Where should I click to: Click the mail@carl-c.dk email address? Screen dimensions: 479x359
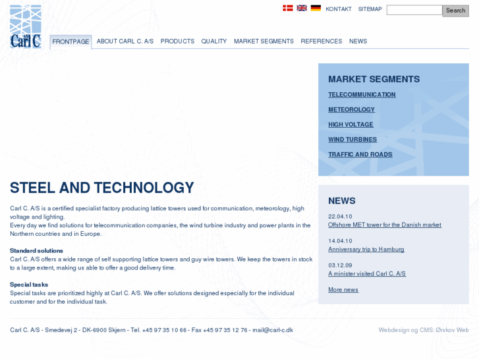coord(273,330)
